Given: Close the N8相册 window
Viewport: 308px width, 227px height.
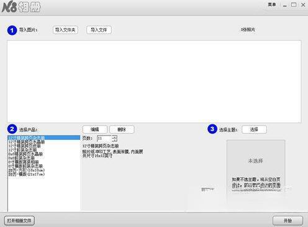Looking at the screenshot, I should click(303, 4).
